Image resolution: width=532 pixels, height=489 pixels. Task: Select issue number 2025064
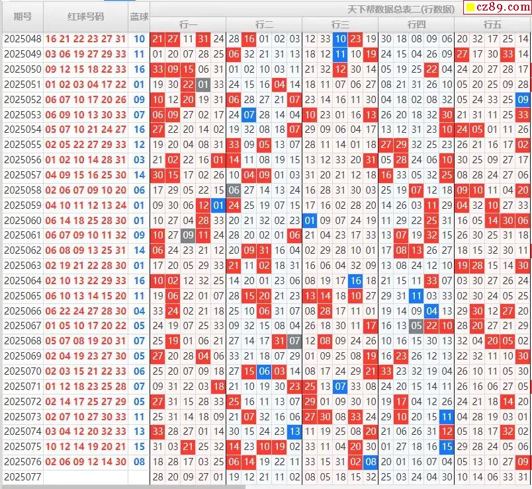click(x=22, y=281)
